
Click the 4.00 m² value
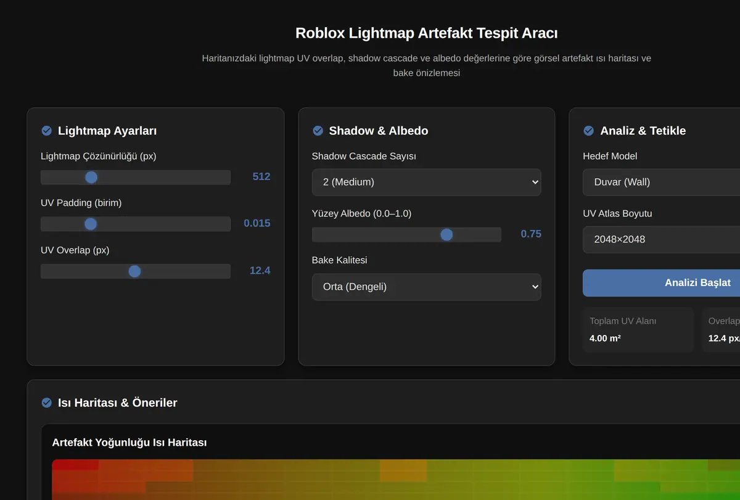pyautogui.click(x=605, y=338)
